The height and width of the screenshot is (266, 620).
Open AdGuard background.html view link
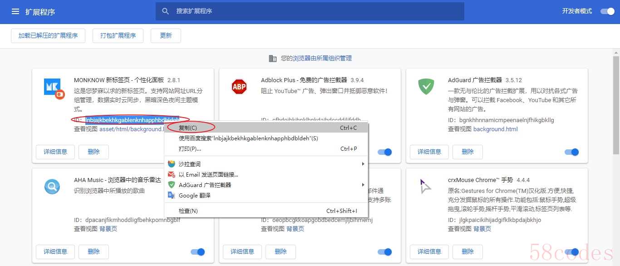click(x=495, y=129)
